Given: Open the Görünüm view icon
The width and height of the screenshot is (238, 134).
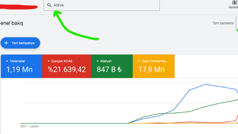Looking at the screenshot, I should tap(234, 2).
